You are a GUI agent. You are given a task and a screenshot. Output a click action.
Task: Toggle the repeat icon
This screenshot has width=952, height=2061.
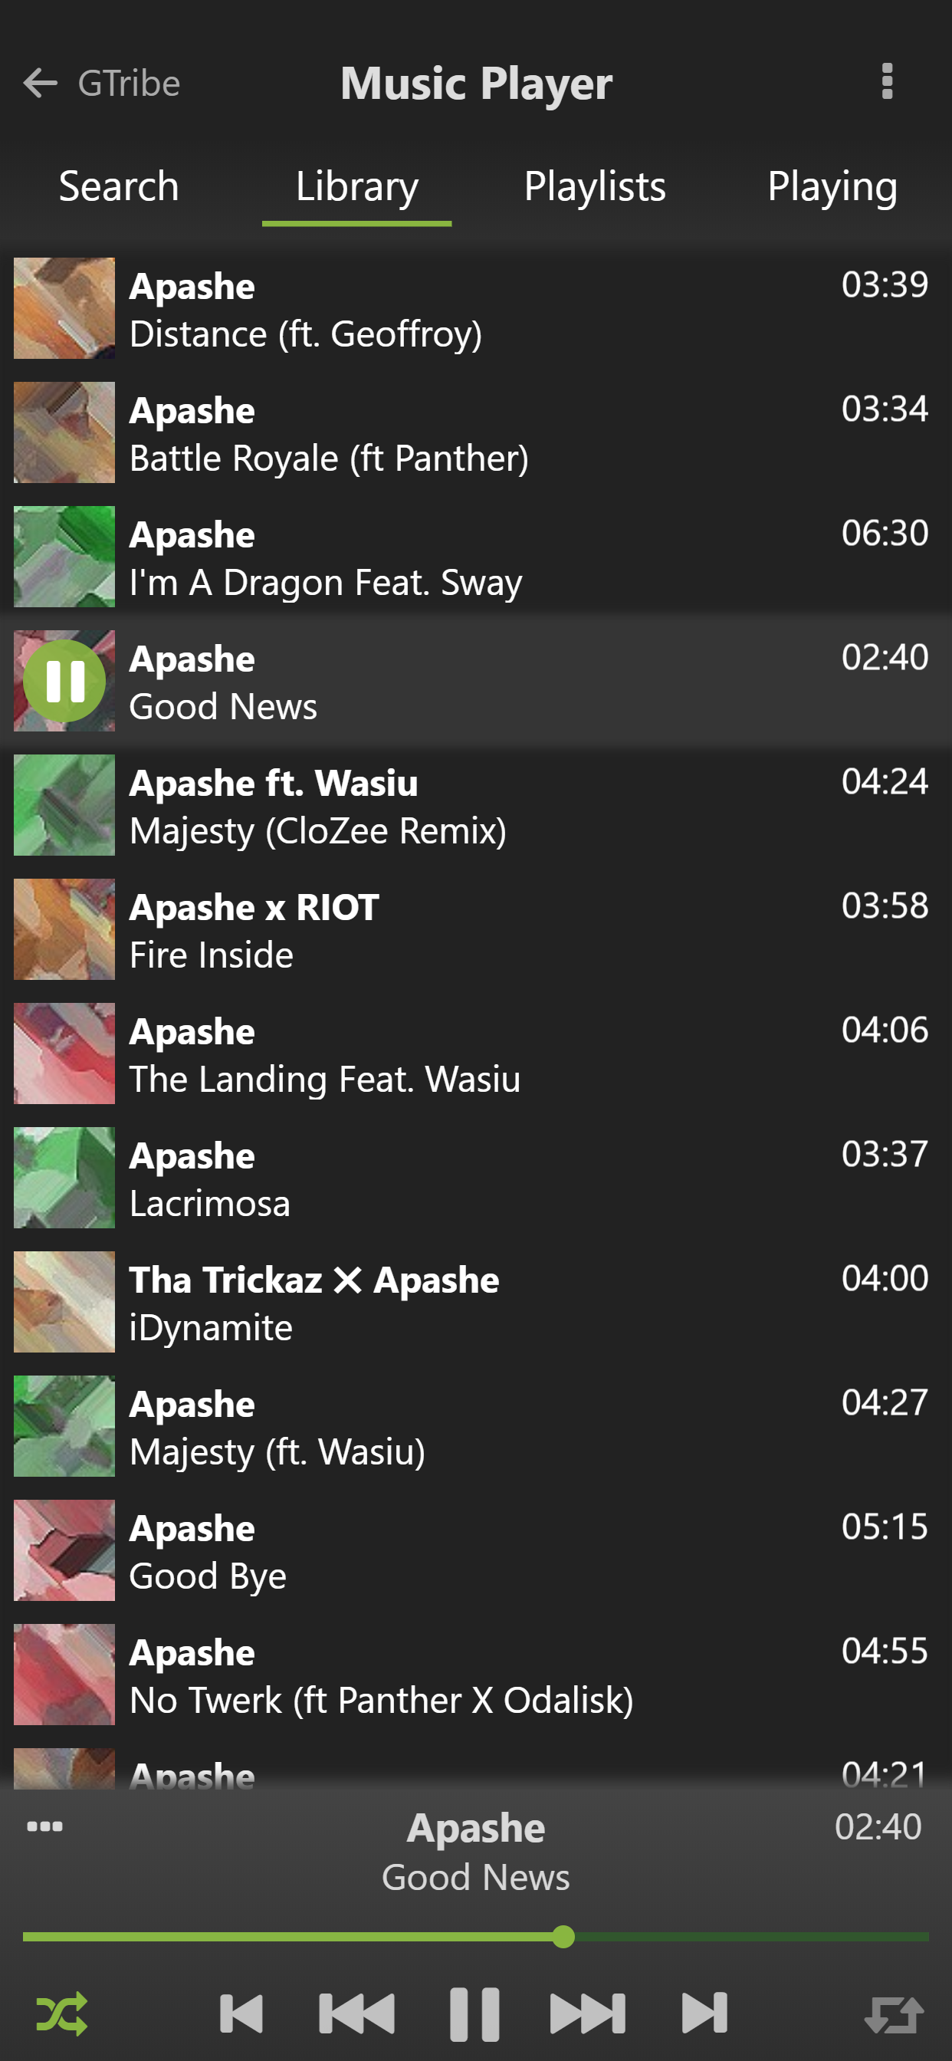pyautogui.click(x=895, y=2013)
